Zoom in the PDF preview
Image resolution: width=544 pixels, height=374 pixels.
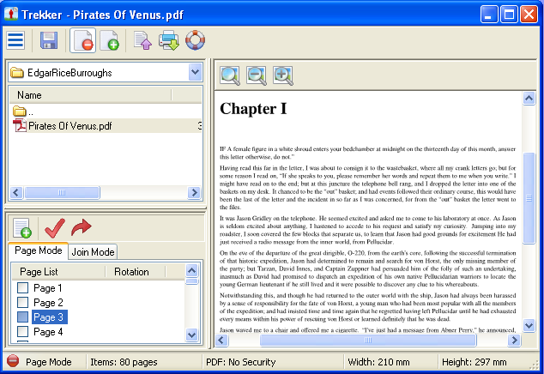tap(283, 75)
